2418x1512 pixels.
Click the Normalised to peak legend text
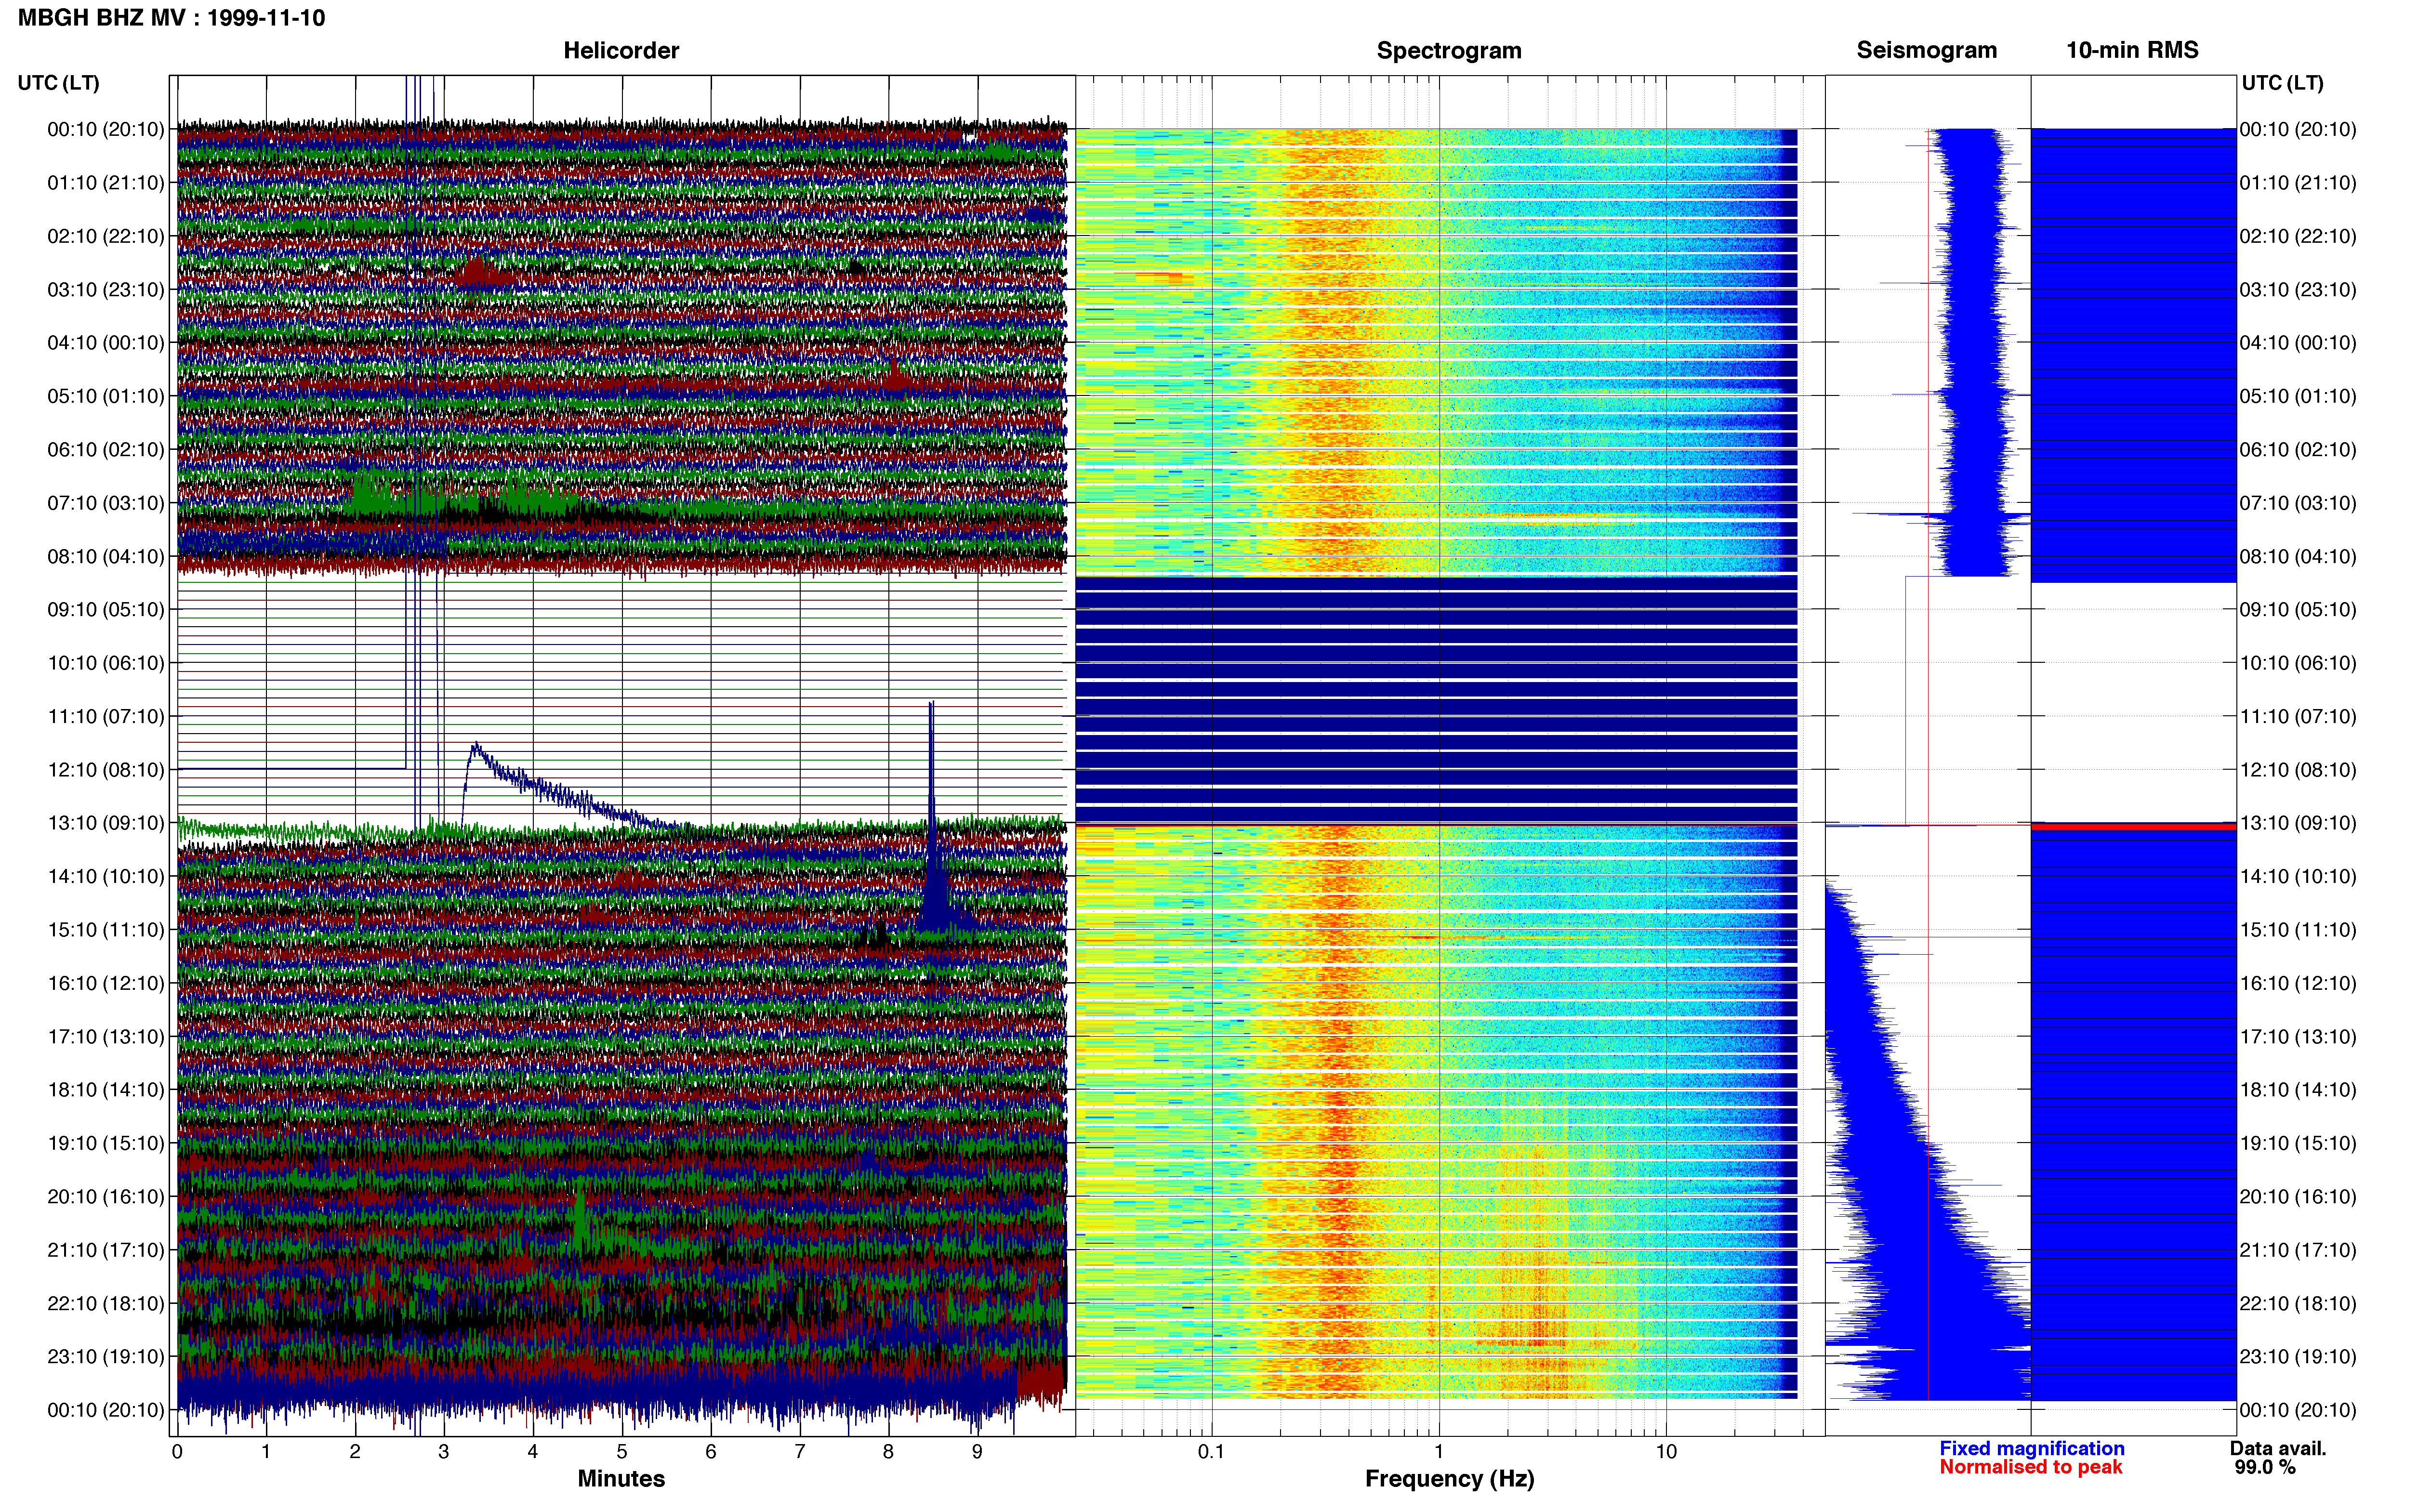click(2030, 1467)
